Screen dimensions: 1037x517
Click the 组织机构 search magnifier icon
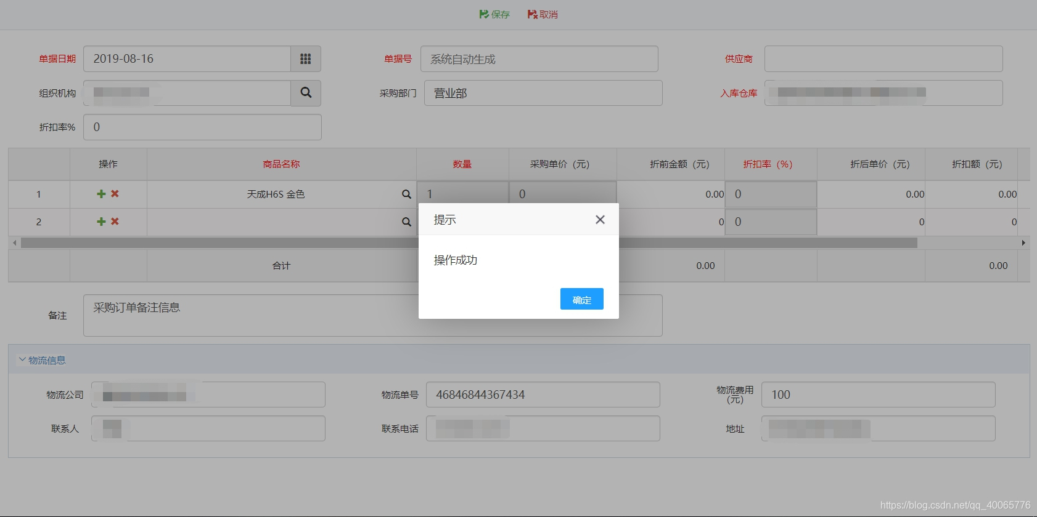[306, 93]
